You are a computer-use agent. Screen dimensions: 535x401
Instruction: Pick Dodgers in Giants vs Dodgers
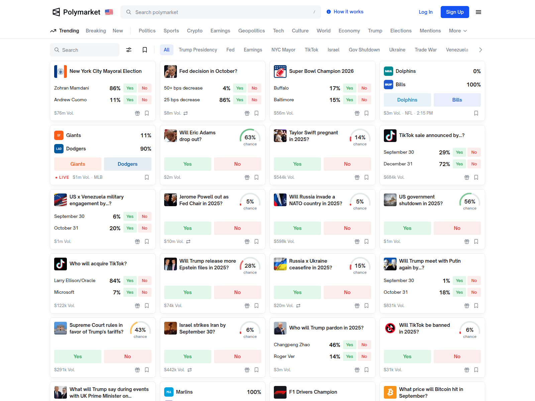pyautogui.click(x=128, y=164)
